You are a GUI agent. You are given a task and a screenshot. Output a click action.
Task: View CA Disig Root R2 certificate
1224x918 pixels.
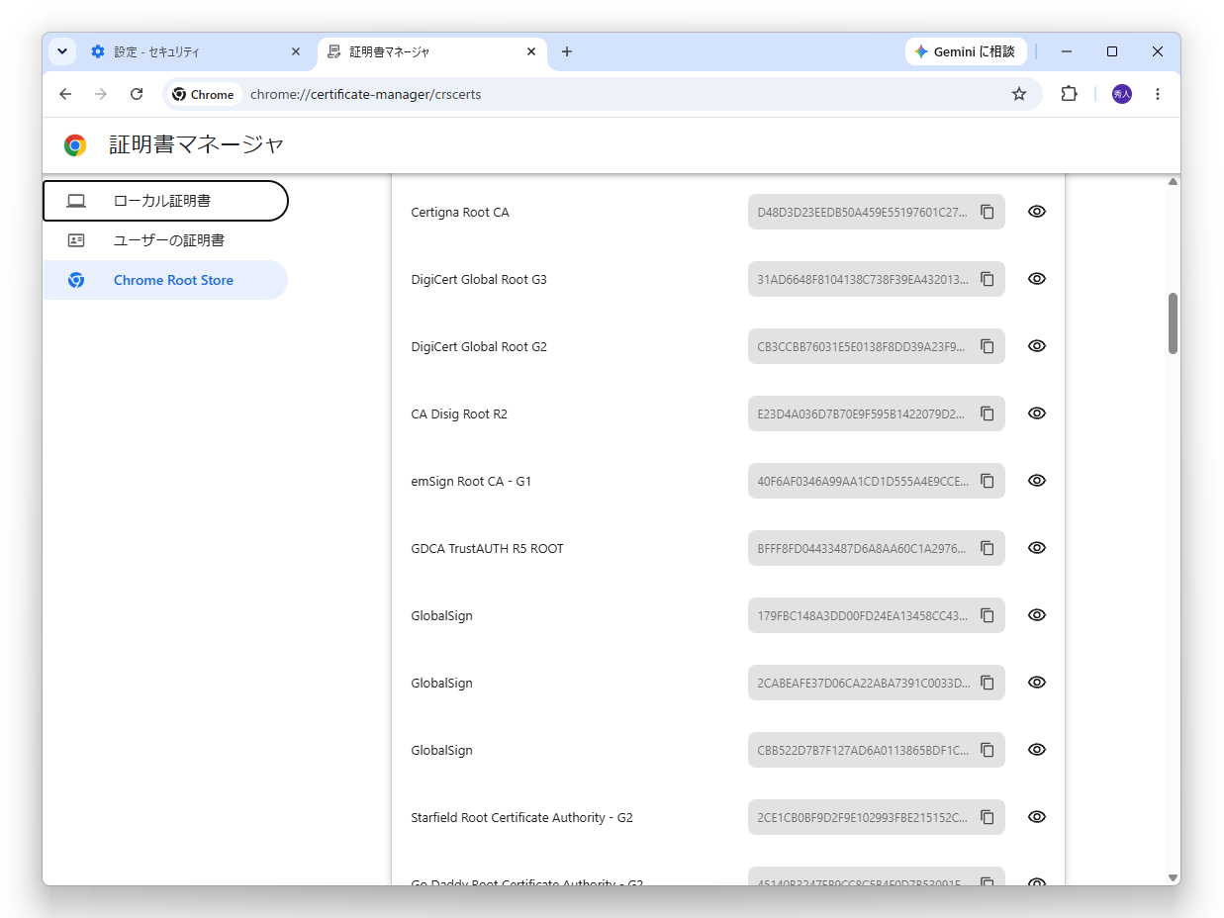[1037, 413]
